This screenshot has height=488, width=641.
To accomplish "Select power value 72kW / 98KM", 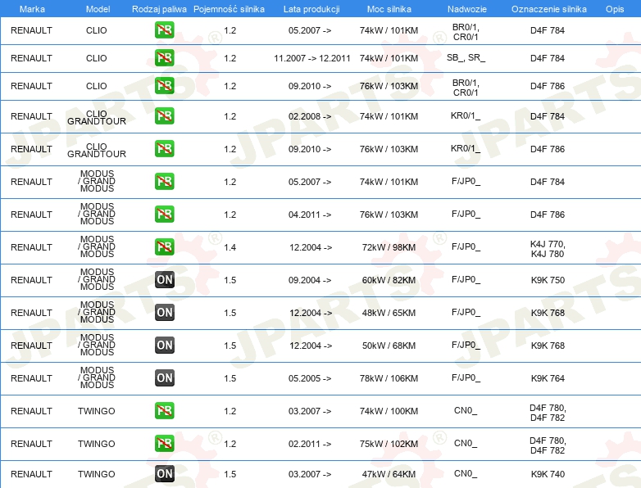I will click(x=389, y=247).
